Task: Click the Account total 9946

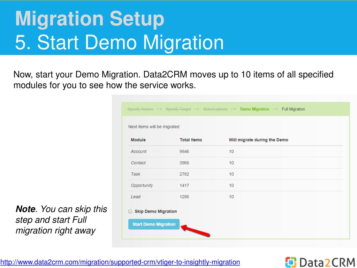Action: pos(184,151)
